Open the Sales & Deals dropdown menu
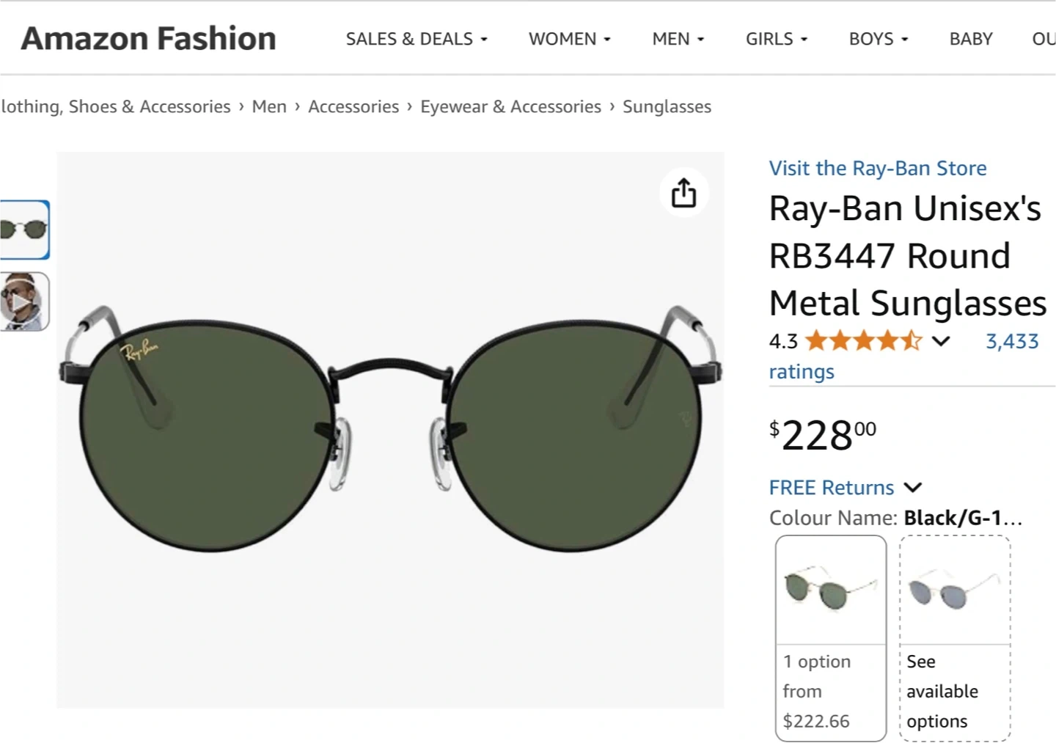Image resolution: width=1056 pixels, height=743 pixels. coord(416,39)
